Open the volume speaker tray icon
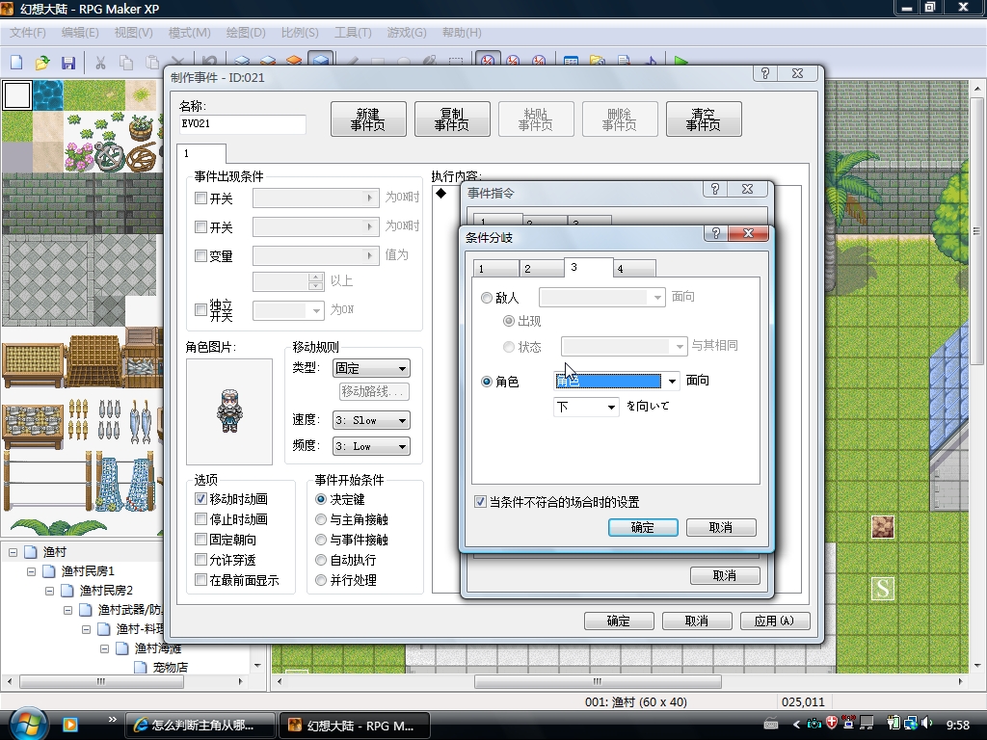 (x=926, y=724)
